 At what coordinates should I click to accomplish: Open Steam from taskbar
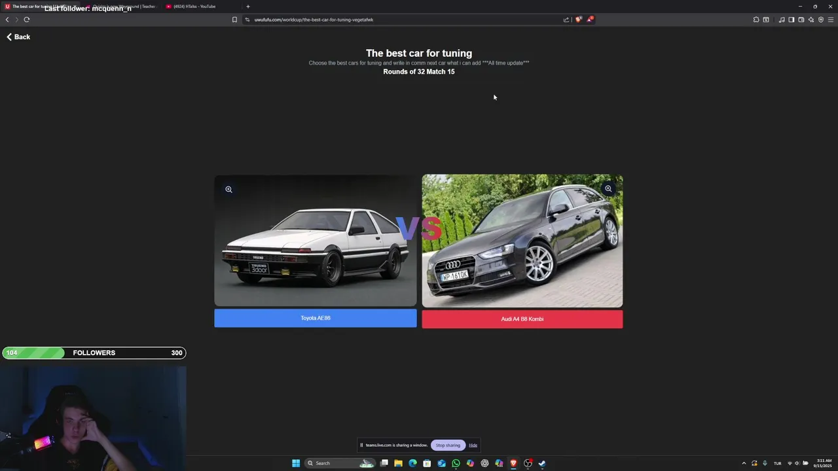tap(542, 463)
